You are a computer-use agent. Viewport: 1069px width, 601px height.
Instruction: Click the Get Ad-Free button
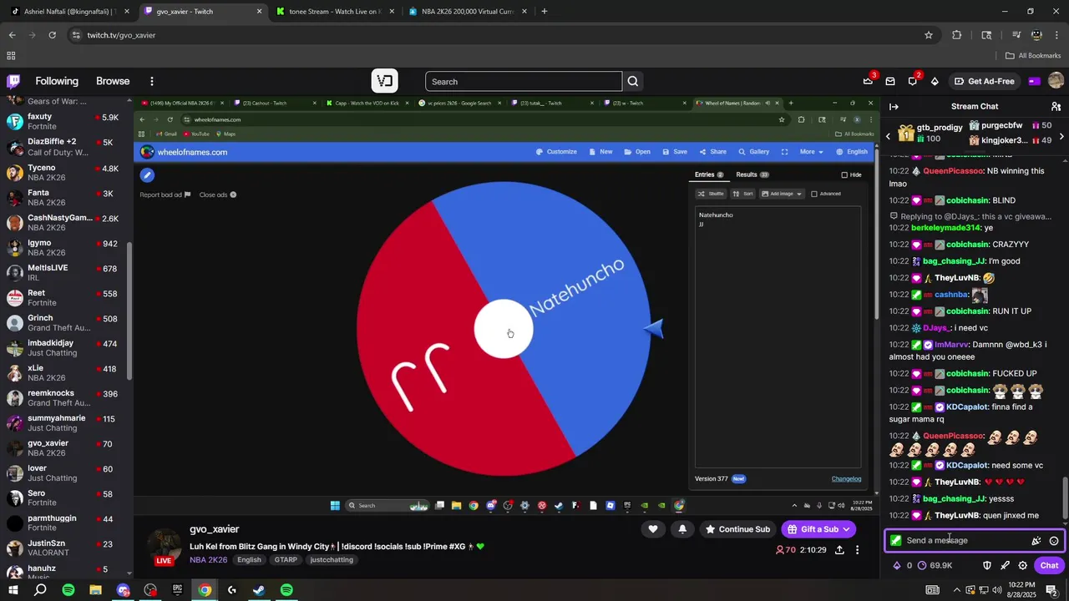pos(984,81)
